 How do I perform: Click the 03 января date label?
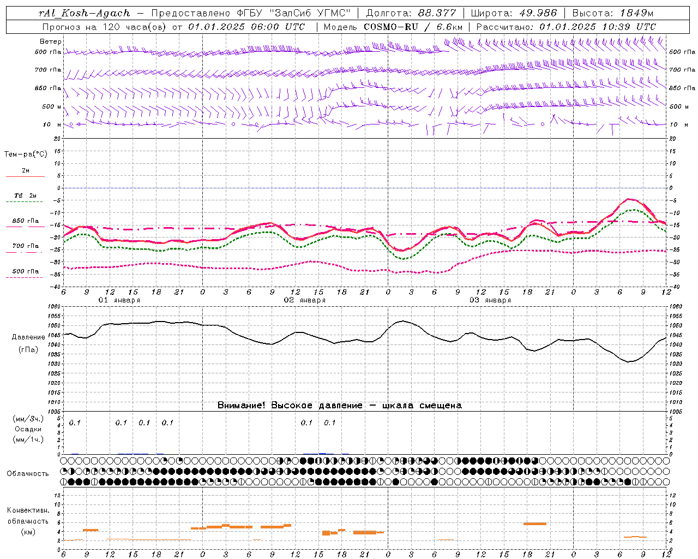(x=490, y=300)
